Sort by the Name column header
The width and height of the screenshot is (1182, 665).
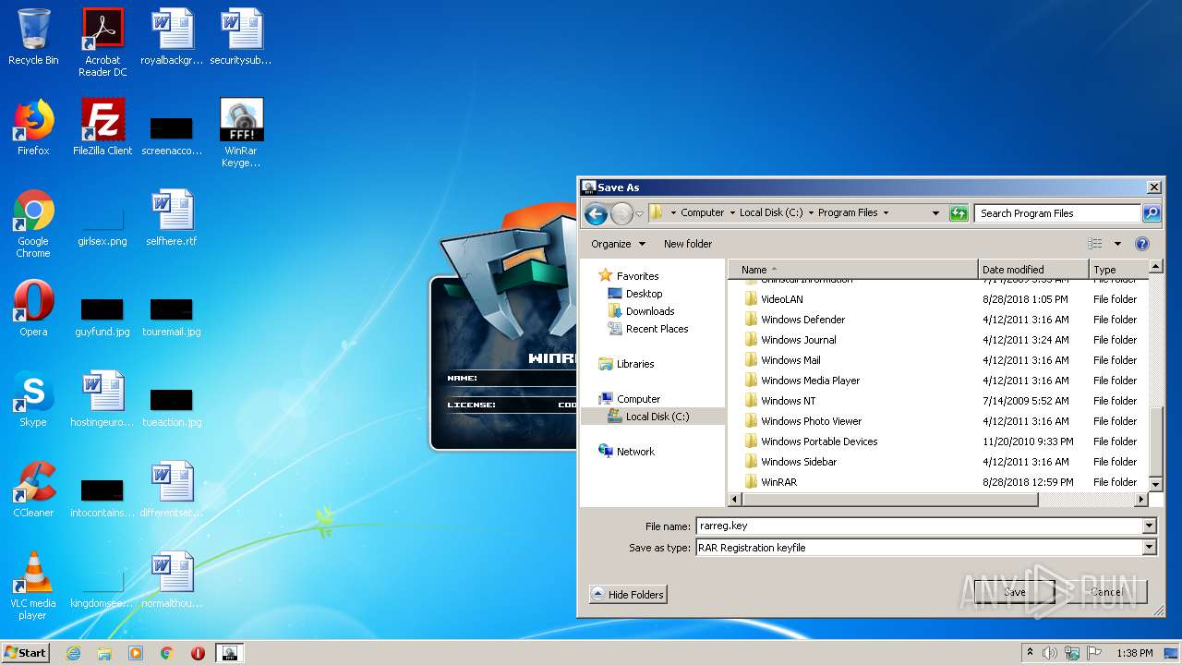853,270
